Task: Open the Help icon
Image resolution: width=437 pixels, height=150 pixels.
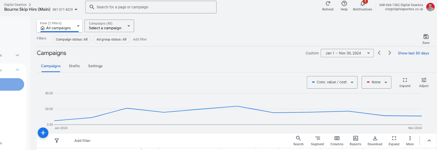Action: (x=344, y=4)
